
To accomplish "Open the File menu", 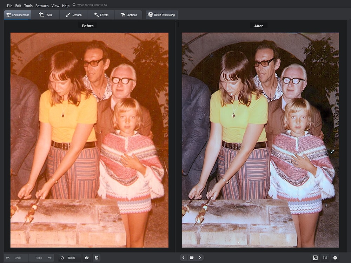I will point(9,6).
